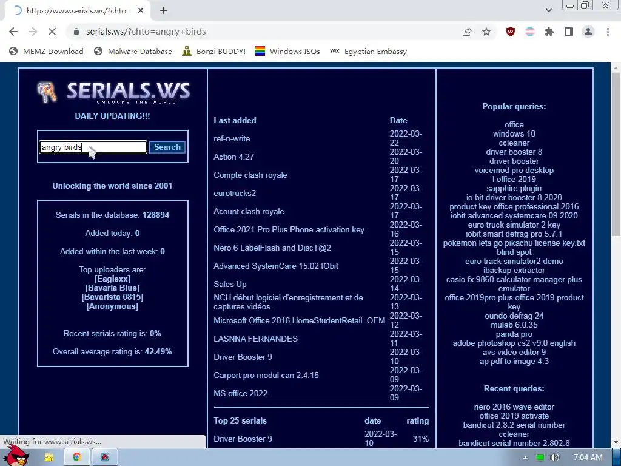Open Microsoft Office 2016 HomeStudentRetail_OEM
621x466 pixels.
point(299,320)
